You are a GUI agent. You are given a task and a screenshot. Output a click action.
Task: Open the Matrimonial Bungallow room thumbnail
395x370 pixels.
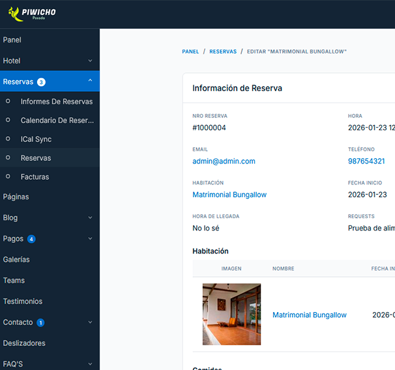[x=231, y=314]
